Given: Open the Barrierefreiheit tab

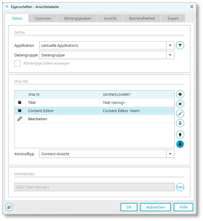Looking at the screenshot, I should coord(142,18).
